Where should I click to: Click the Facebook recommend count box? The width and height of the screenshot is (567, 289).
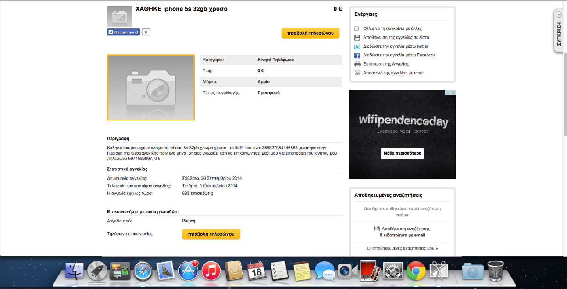[146, 32]
